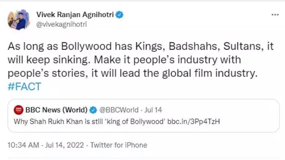
Task: Open the profile avatar of Vivek Agnihotri
Action: [x=18, y=20]
